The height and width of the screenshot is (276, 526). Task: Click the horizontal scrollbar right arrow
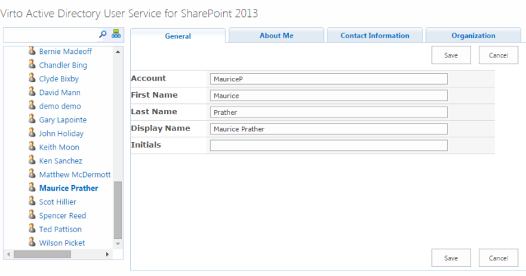[108, 254]
